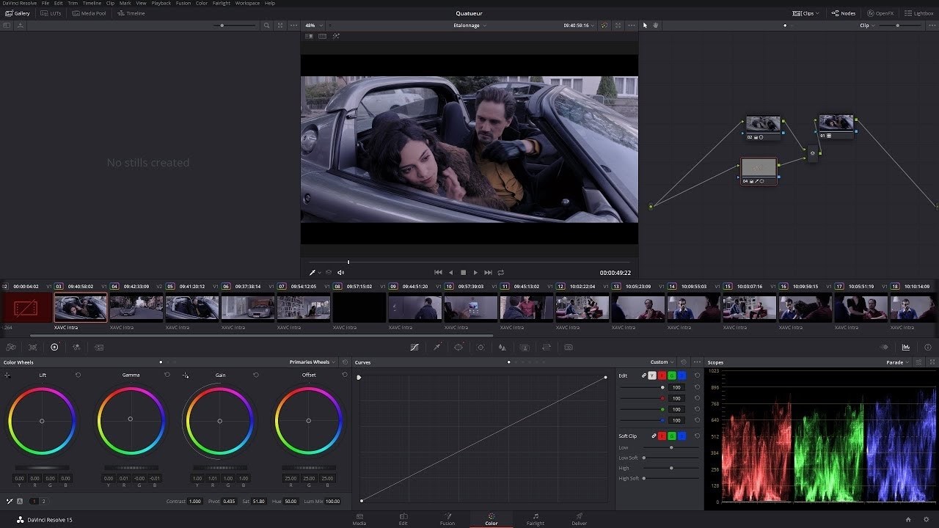Play the clip forward
The width and height of the screenshot is (939, 528).
tap(475, 272)
